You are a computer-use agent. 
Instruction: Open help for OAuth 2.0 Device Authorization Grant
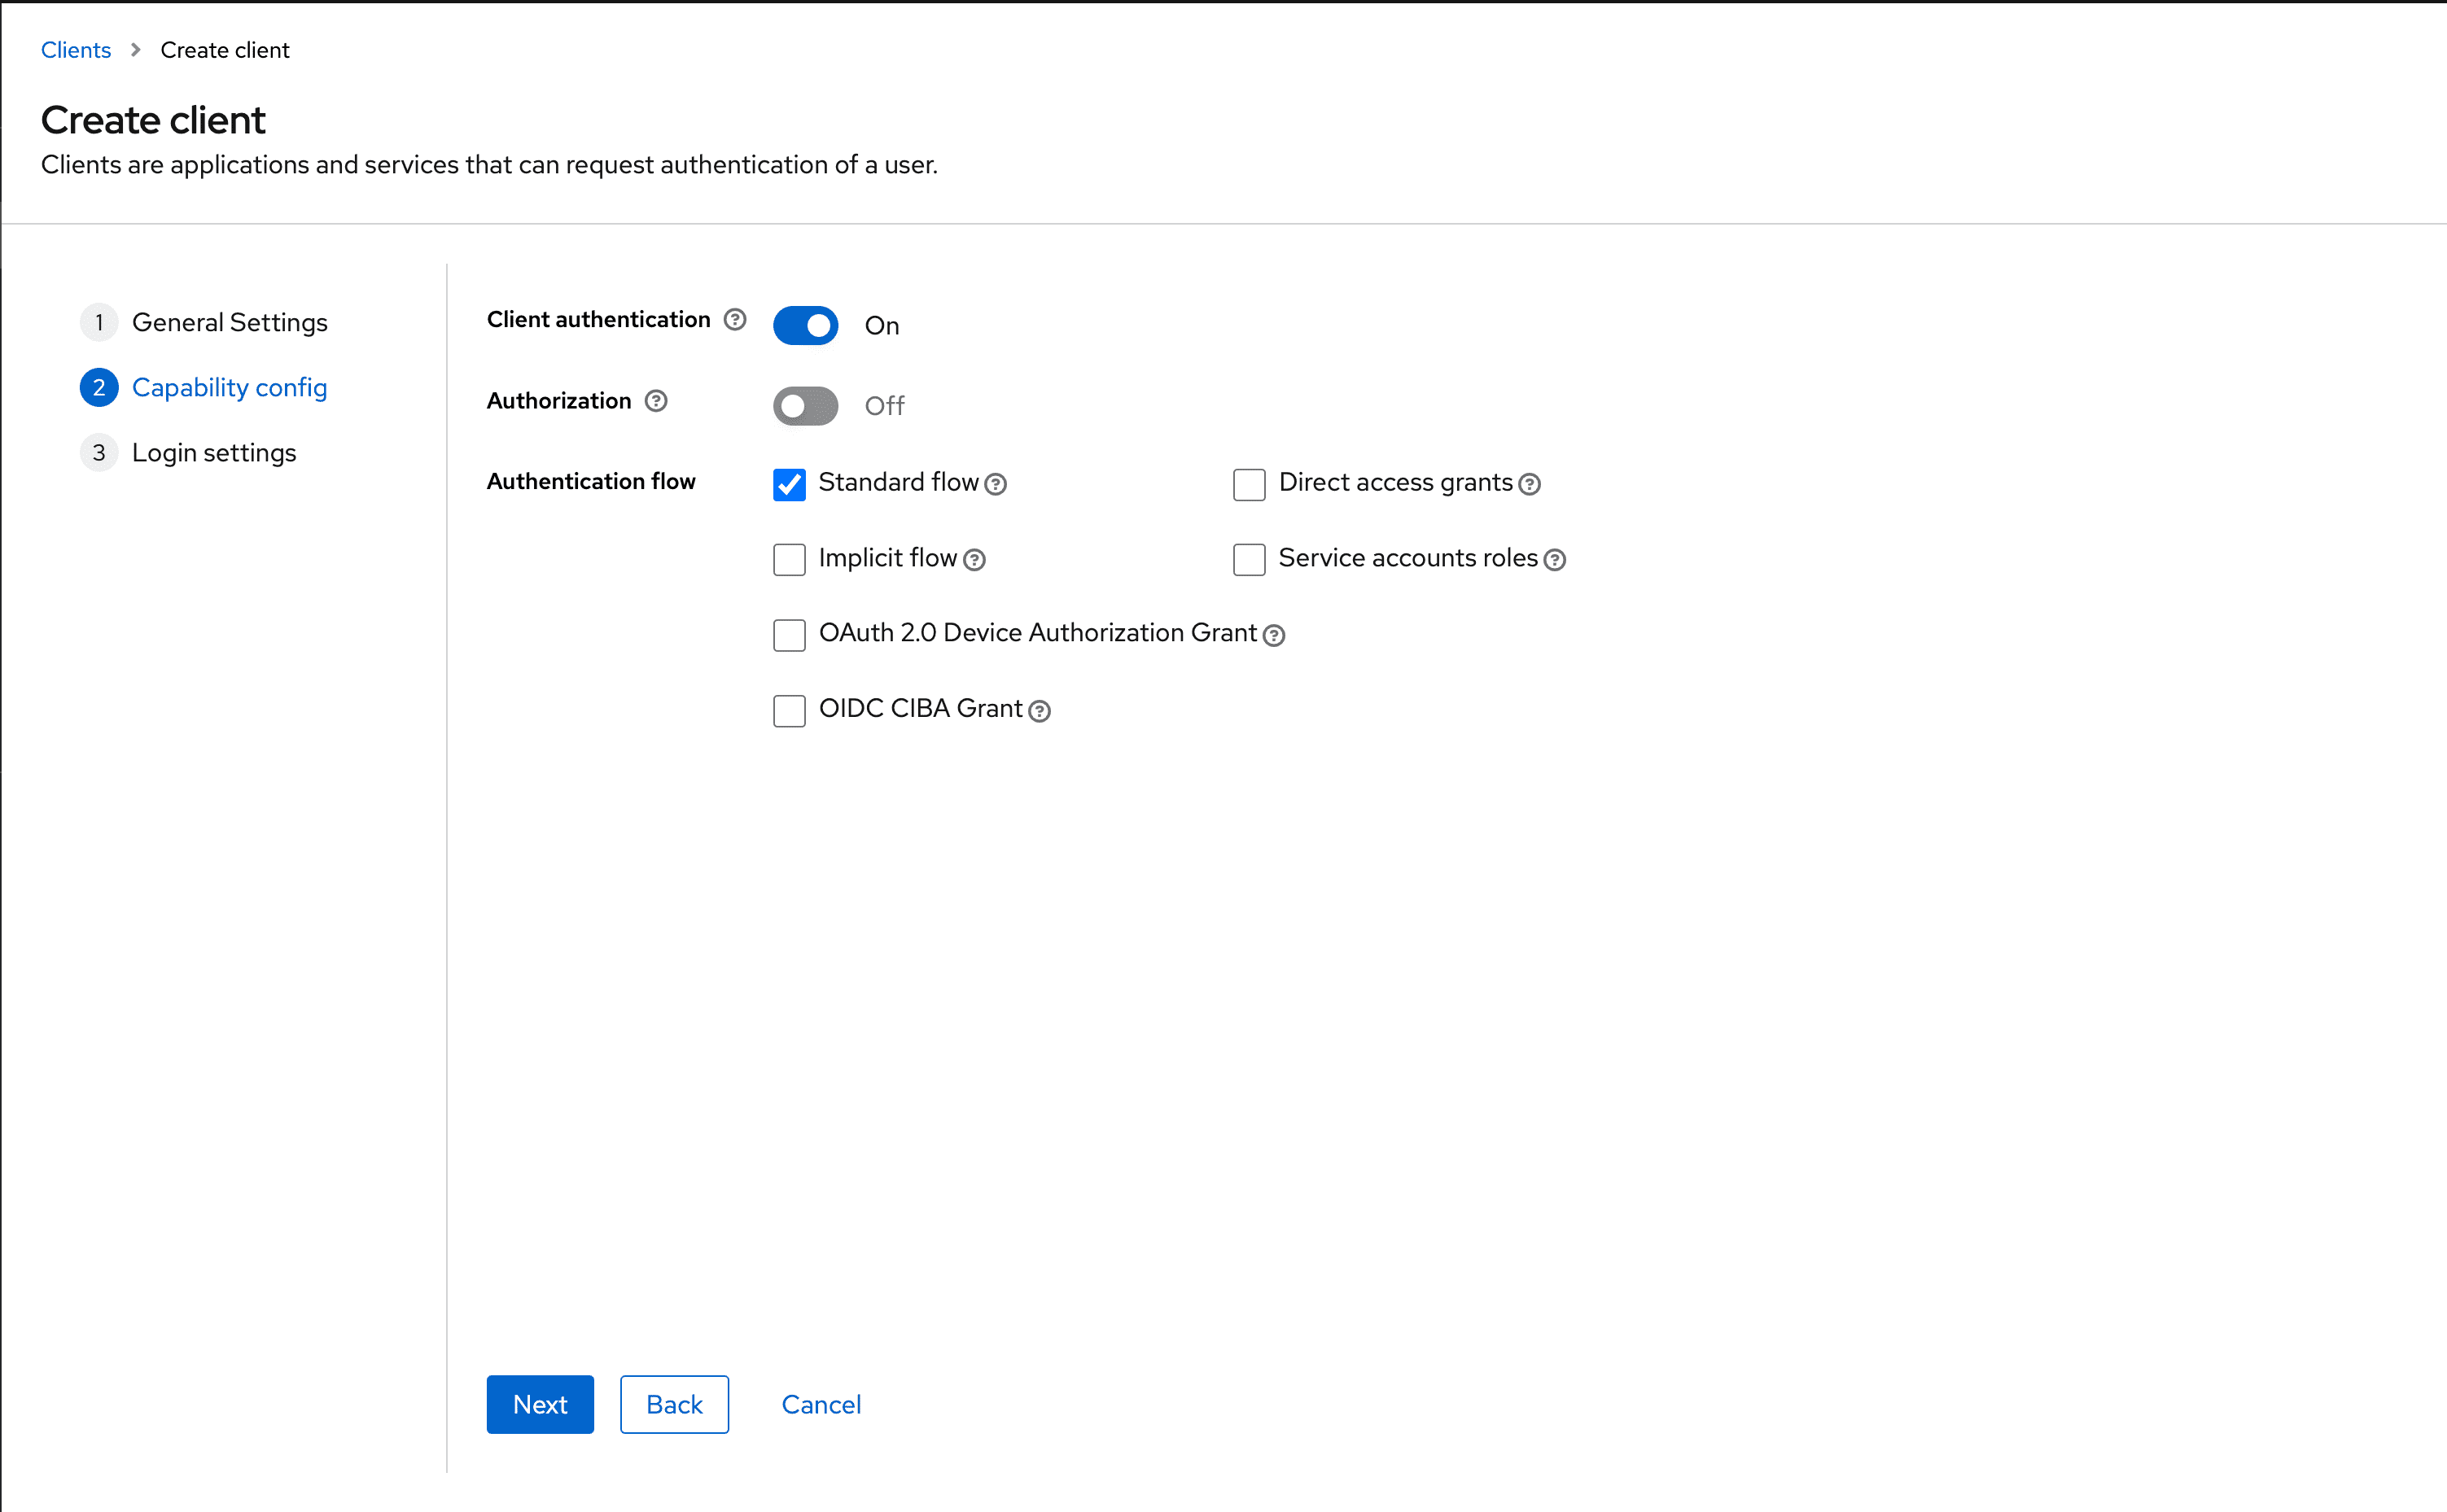click(x=1273, y=635)
